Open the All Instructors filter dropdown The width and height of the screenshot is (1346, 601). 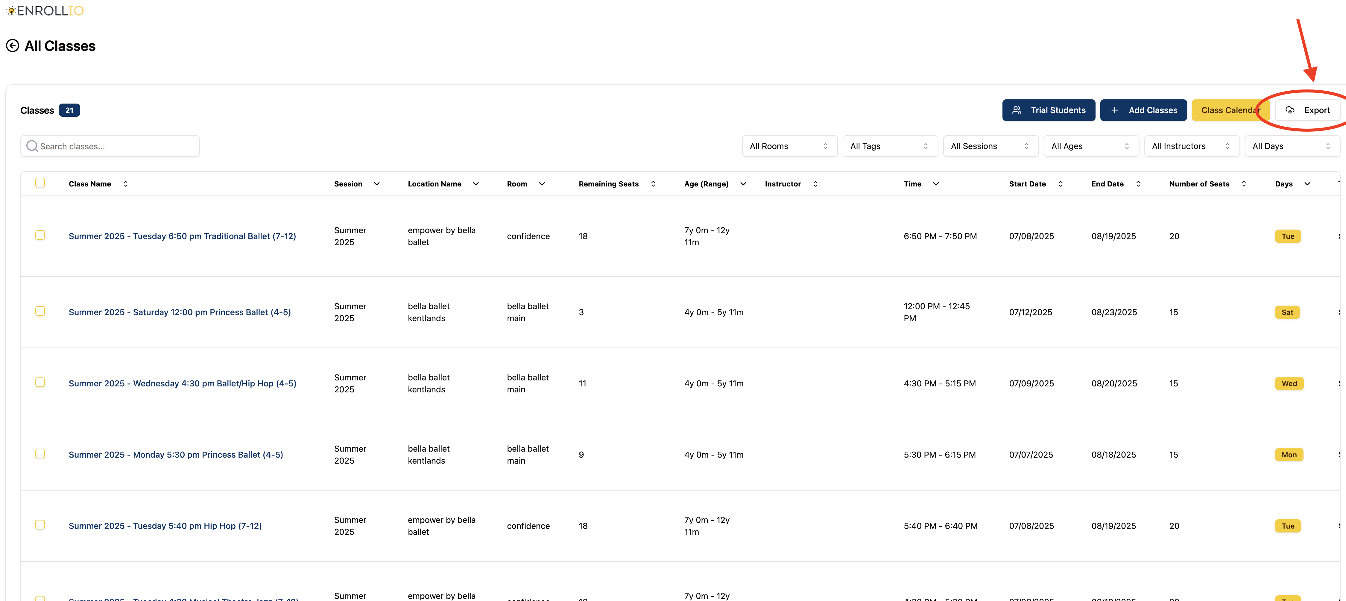click(1191, 146)
